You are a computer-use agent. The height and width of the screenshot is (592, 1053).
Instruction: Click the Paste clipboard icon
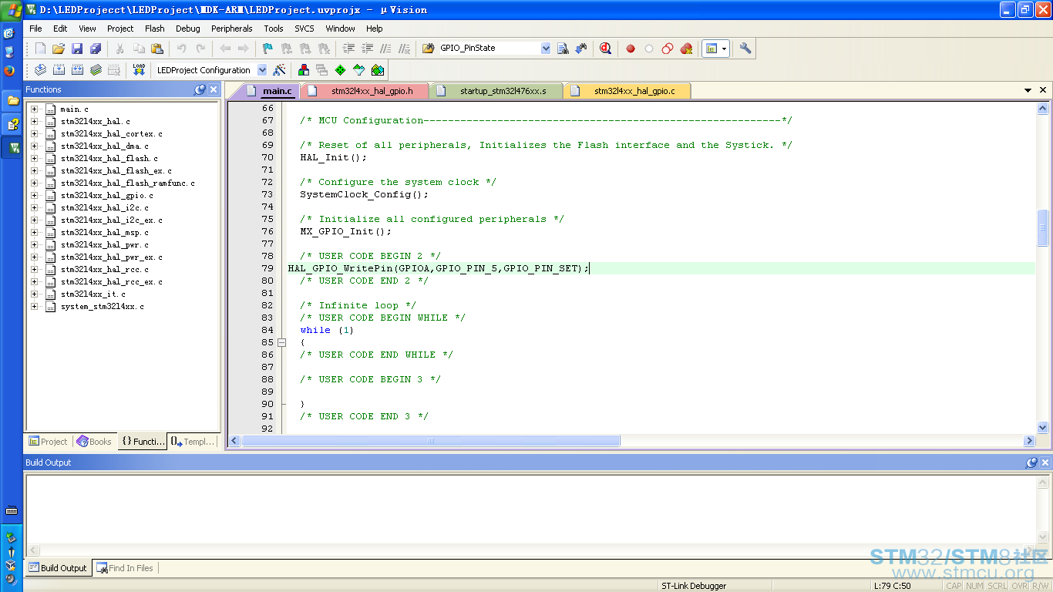pos(157,49)
